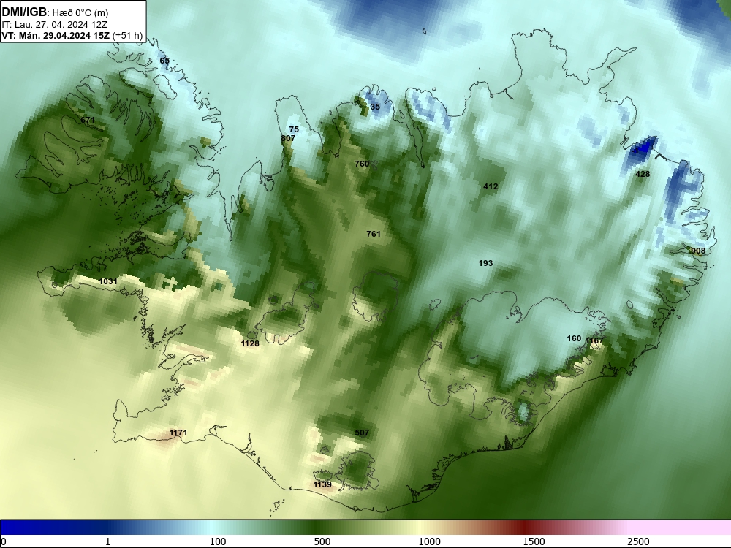This screenshot has width=731, height=548.
Task: Select the 412 value label
Action: coord(491,186)
